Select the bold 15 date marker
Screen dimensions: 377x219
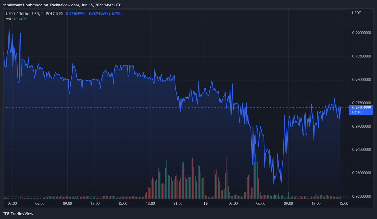point(206,203)
